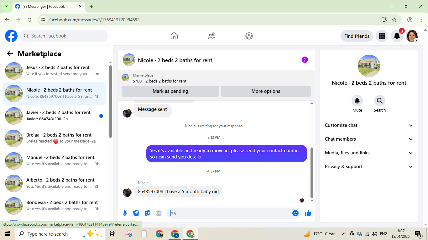Open Windows notification center icon
Screen dimensions: 428x240
click(x=418, y=234)
